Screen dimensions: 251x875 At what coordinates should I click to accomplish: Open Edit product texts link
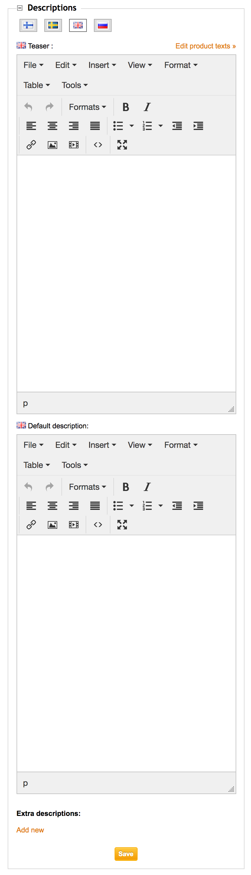pyautogui.click(x=205, y=46)
